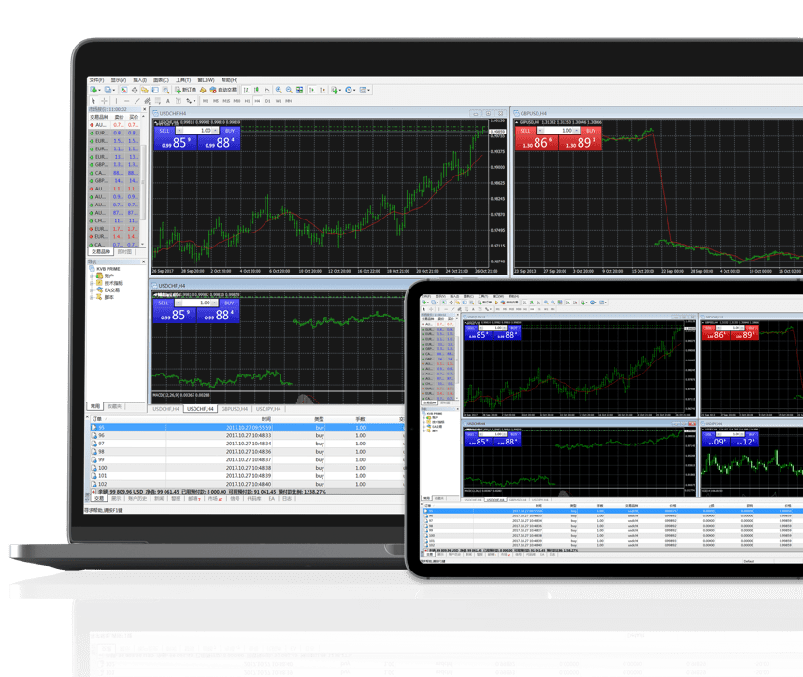
Task: Close the Market Watch panel with its X
Action: click(x=144, y=109)
